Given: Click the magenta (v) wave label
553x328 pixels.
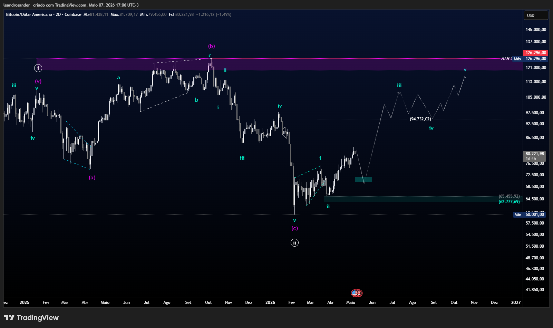Looking at the screenshot, I should point(38,81).
